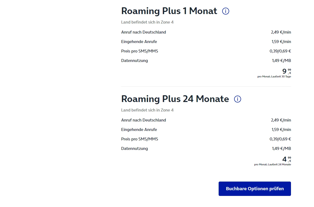Viewport: 314px width, 207px height.
Task: Open info icon beside Roaming Plus 24 Monate
Action: (x=237, y=99)
